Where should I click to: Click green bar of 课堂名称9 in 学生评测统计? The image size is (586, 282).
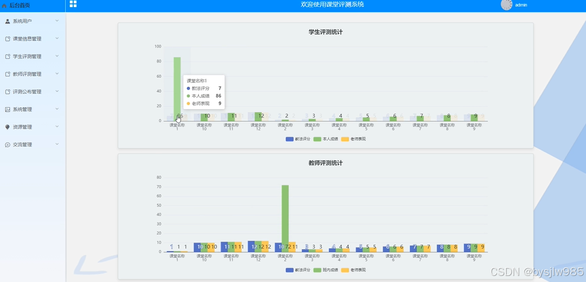(x=474, y=118)
